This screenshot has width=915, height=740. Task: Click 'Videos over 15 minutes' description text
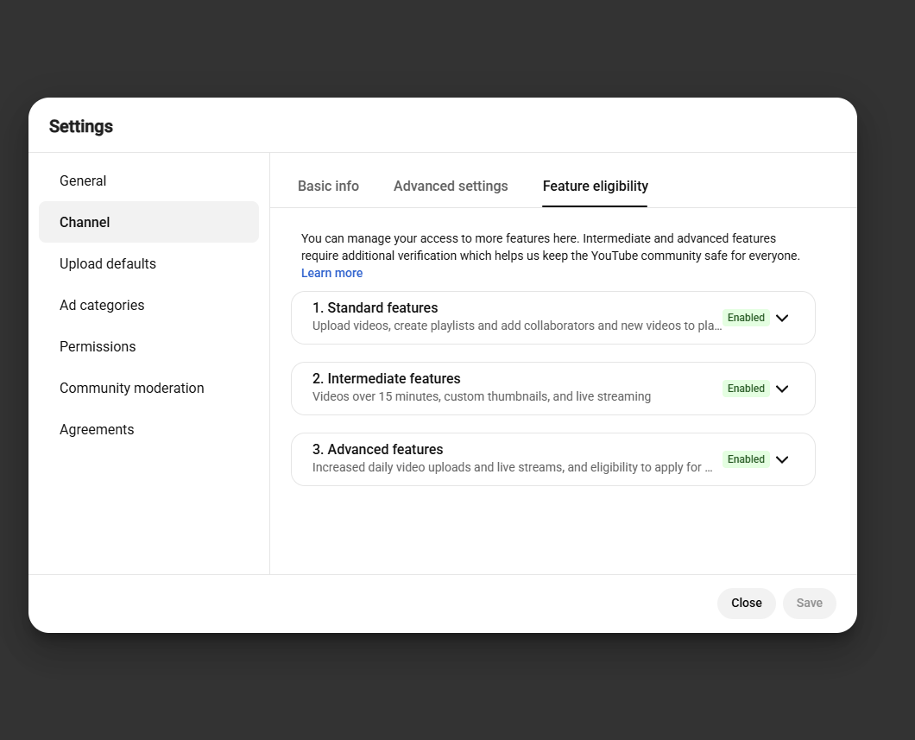click(482, 397)
